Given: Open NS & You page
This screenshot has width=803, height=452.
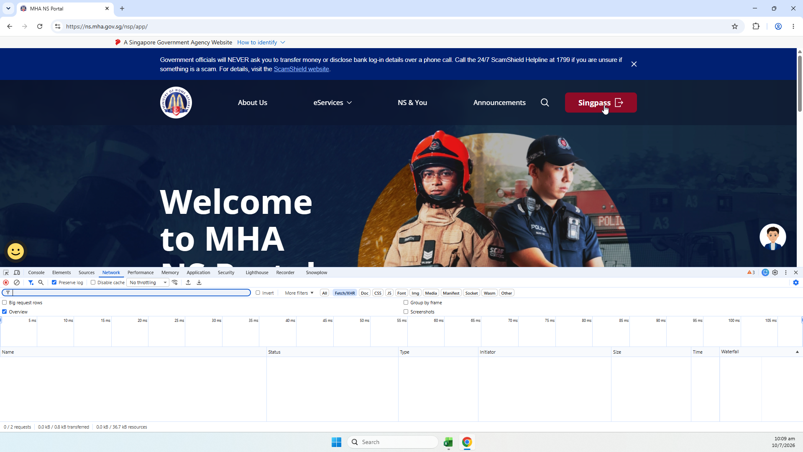Looking at the screenshot, I should tap(412, 103).
